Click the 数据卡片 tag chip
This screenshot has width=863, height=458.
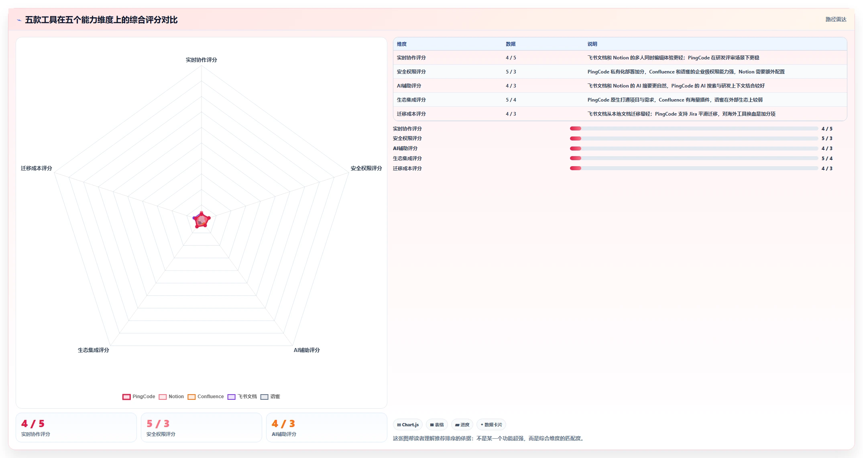(491, 425)
